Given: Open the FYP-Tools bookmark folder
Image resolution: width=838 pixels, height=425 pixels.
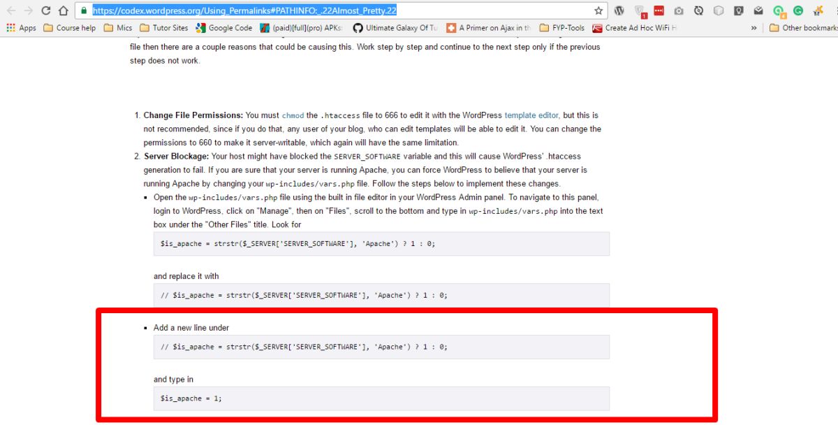Looking at the screenshot, I should coord(562,28).
